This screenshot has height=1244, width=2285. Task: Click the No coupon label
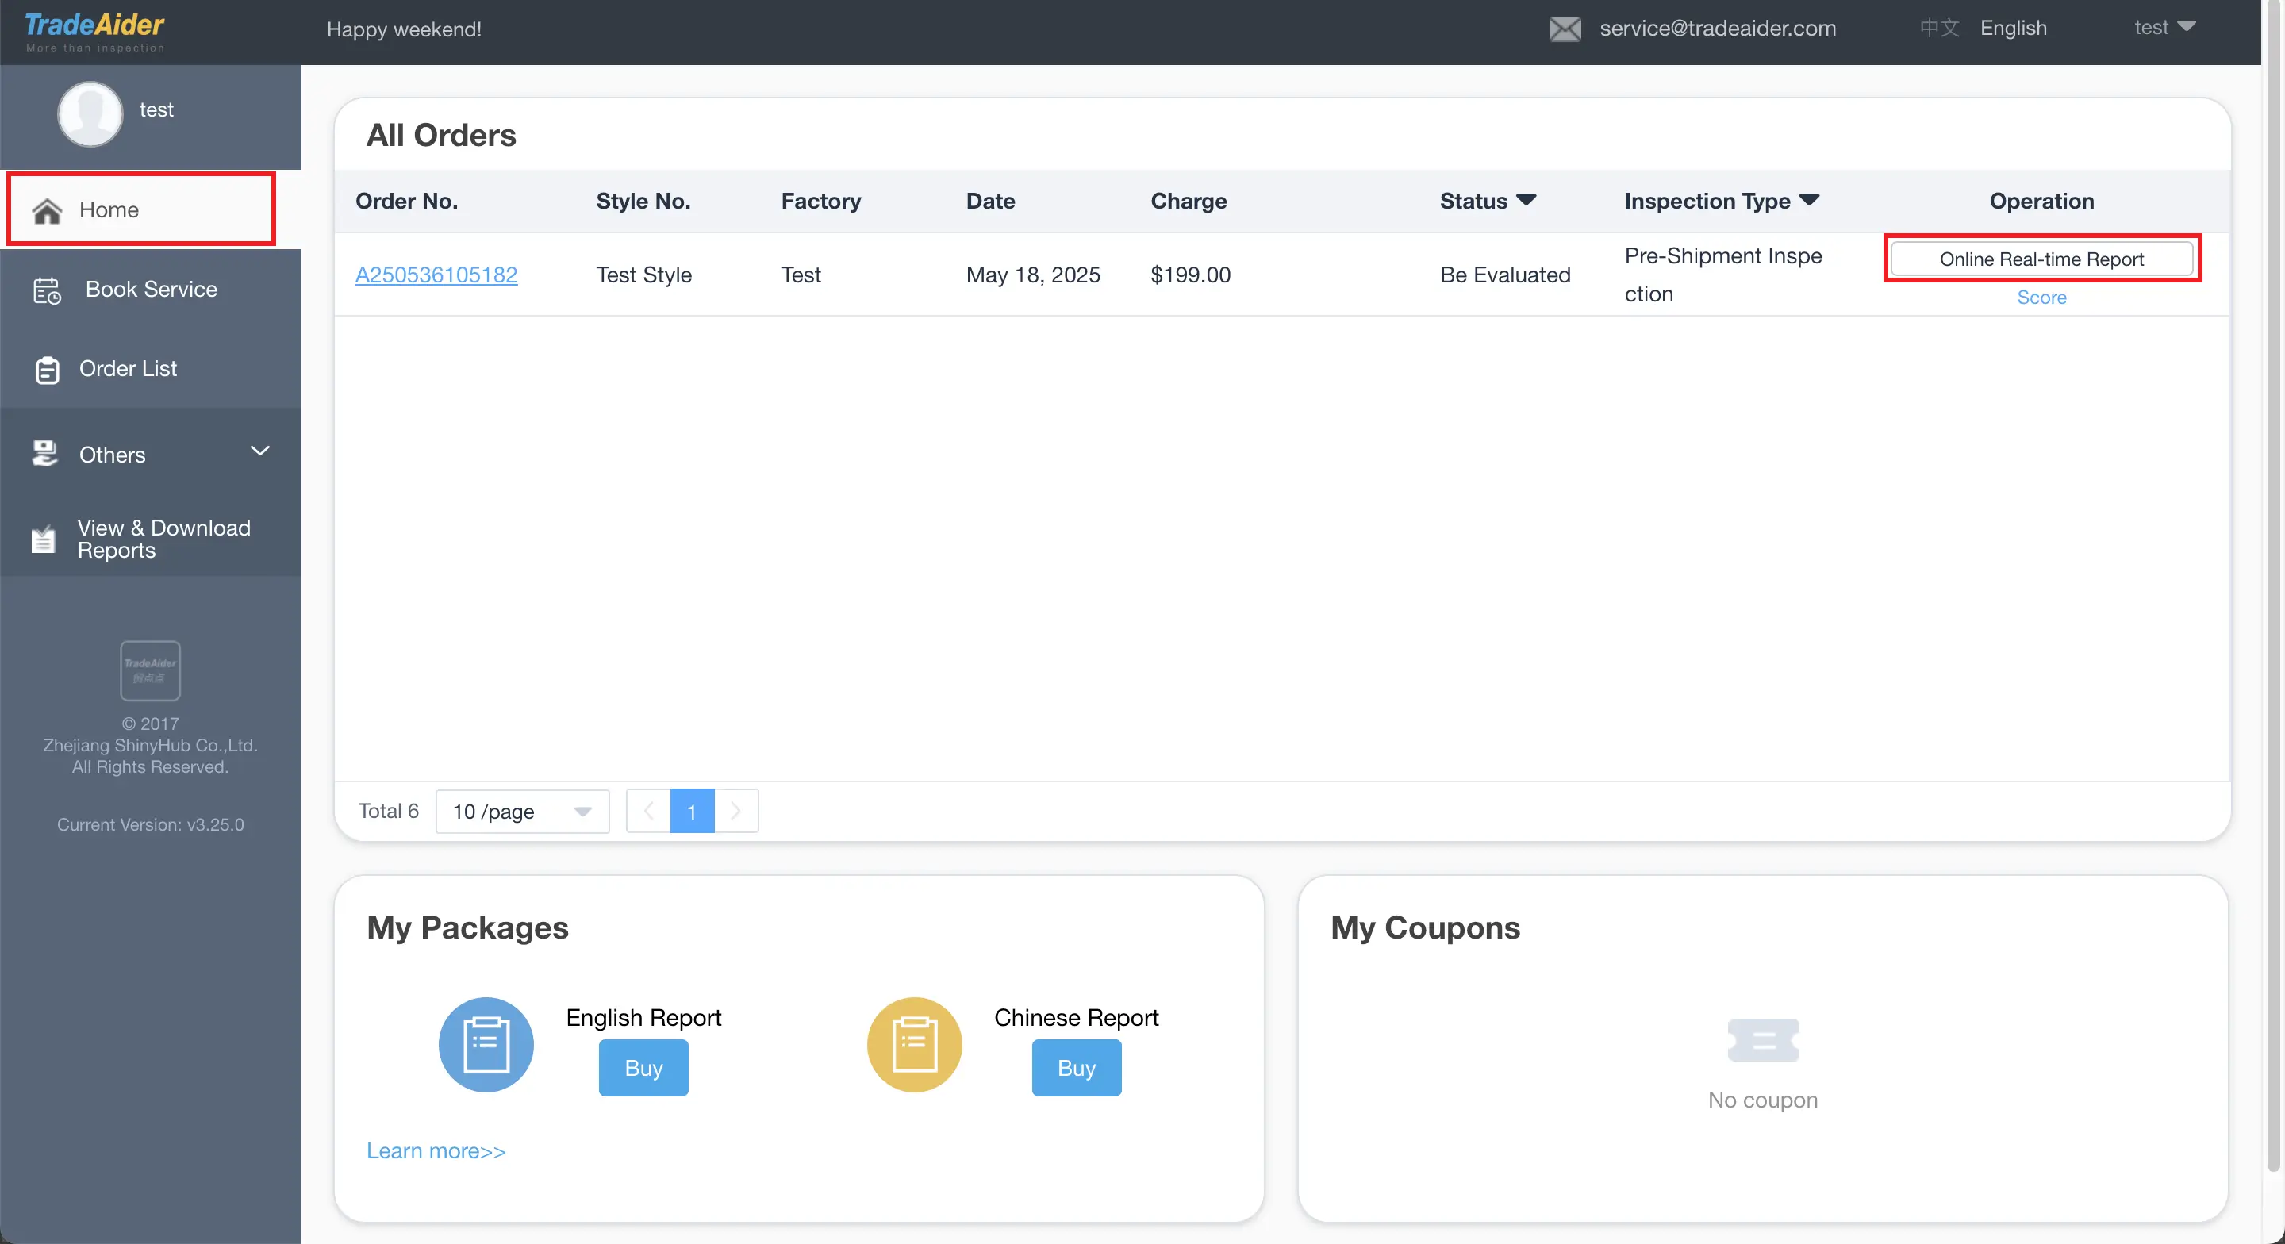1764,1100
